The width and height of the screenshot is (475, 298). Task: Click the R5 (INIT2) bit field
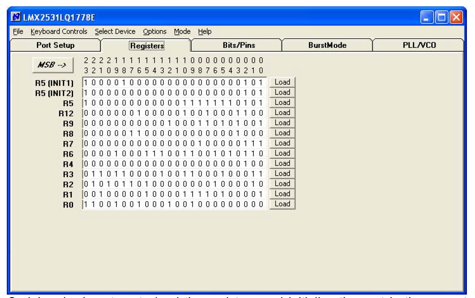click(x=174, y=93)
